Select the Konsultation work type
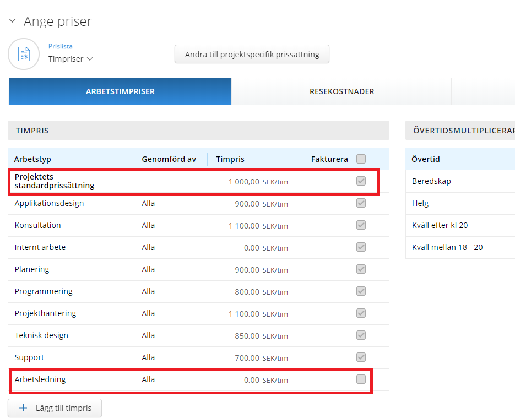The width and height of the screenshot is (515, 418). click(x=38, y=225)
